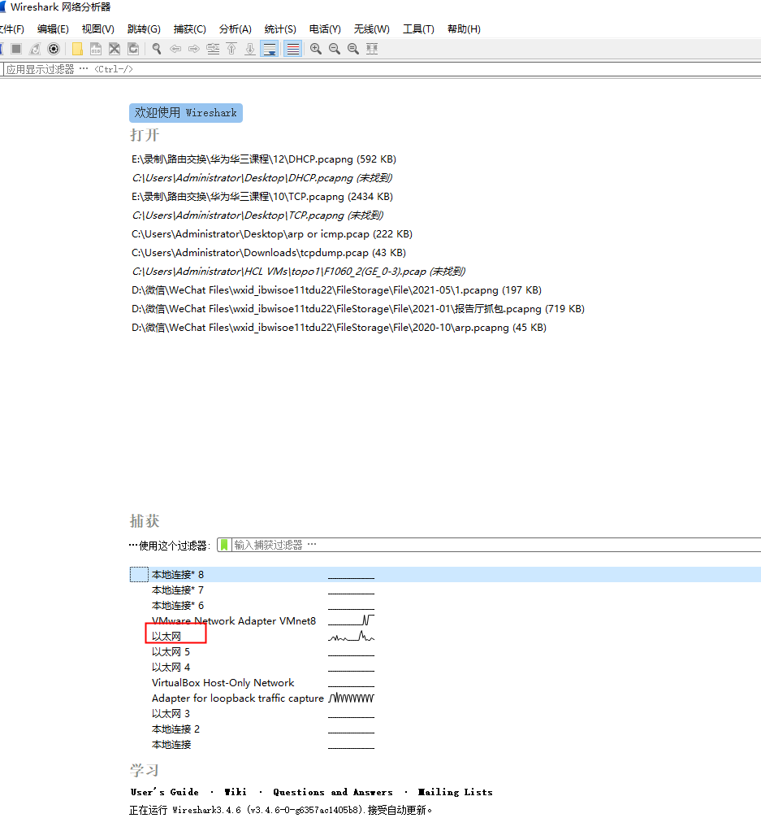
Task: Open missing F1060_2(GE_0-3).pcap entry
Action: 298,272
